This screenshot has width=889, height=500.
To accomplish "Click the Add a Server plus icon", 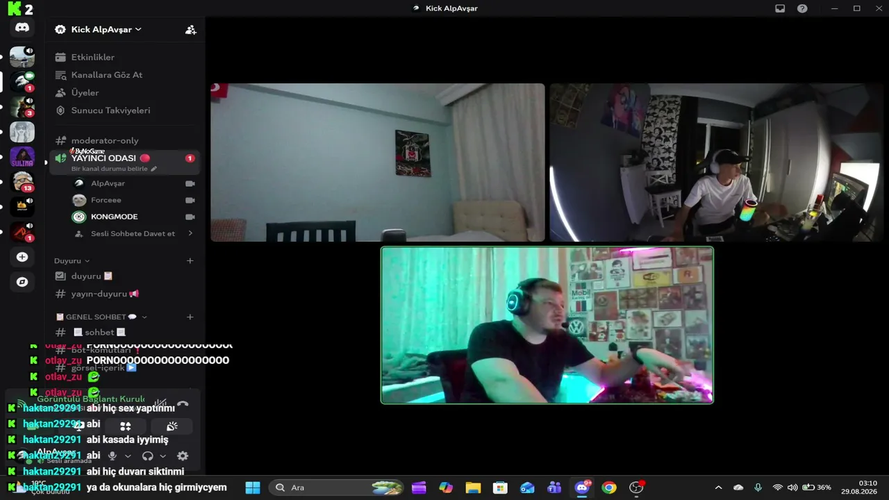I will [x=22, y=257].
